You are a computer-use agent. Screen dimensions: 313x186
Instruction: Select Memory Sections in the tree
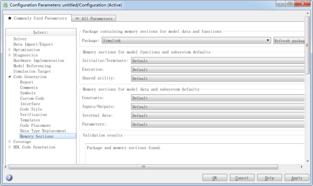(47, 136)
